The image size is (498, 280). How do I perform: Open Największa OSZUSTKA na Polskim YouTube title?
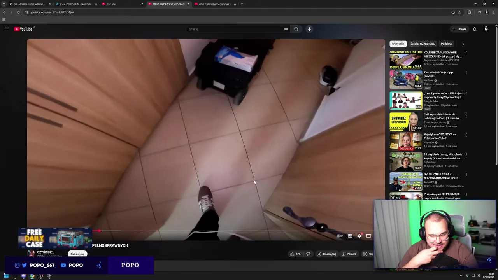[x=440, y=136]
